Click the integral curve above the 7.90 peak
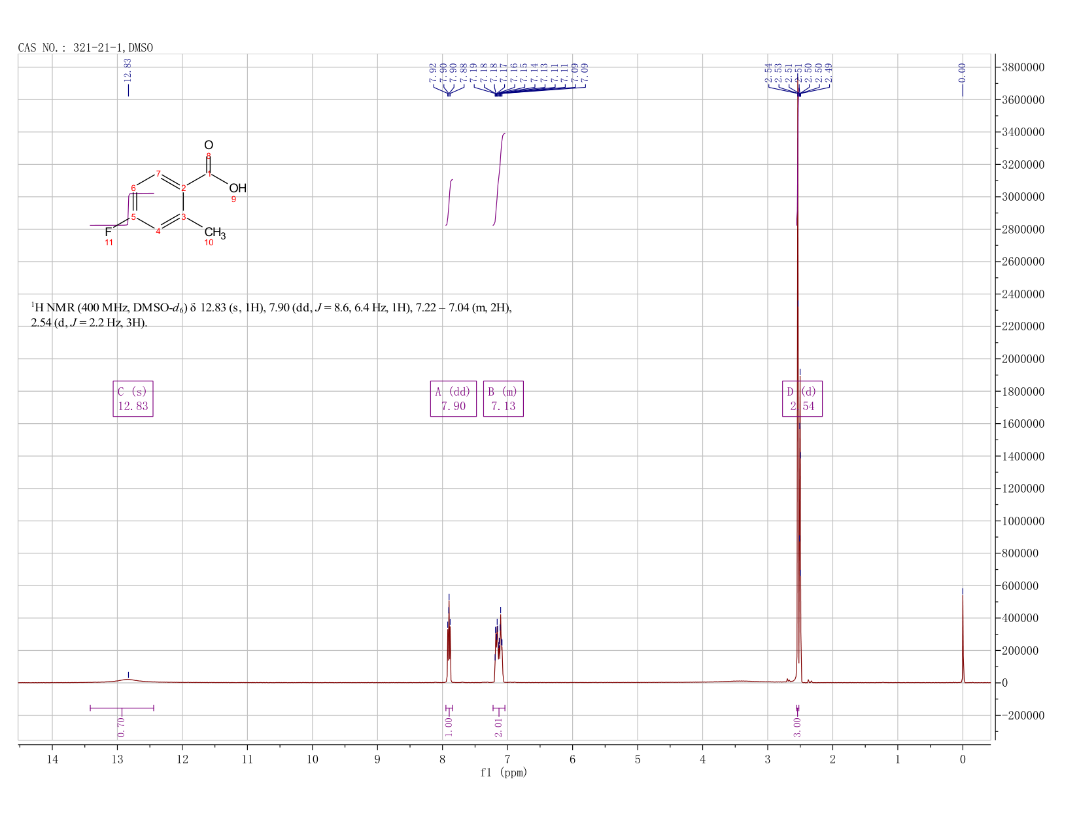 449,201
